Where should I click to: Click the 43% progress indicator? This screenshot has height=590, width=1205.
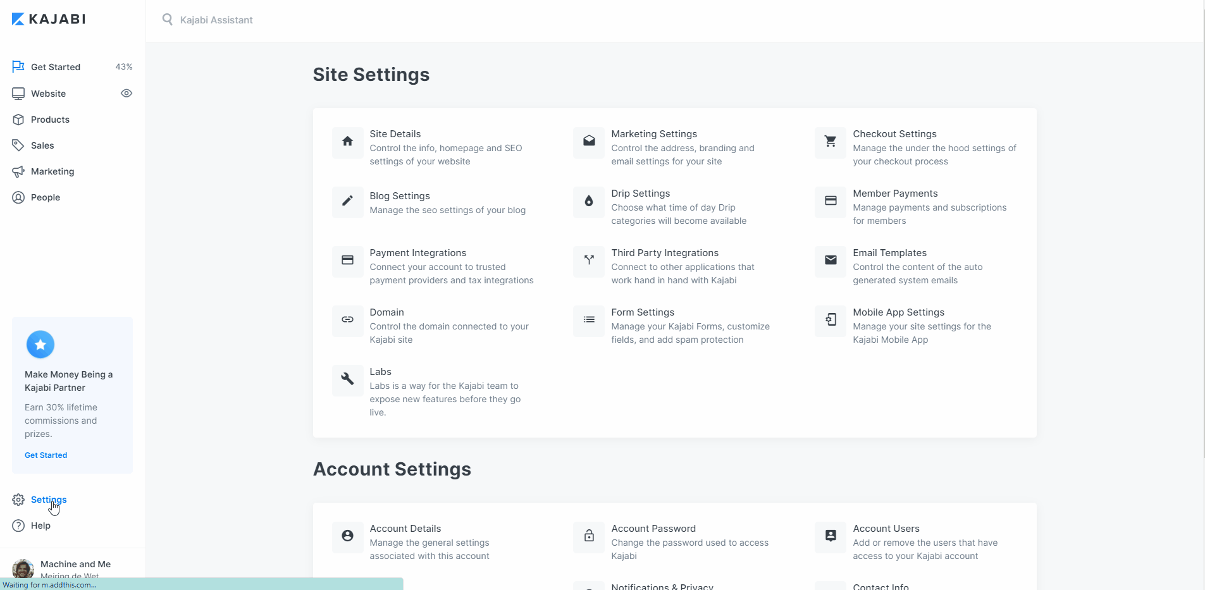coord(124,67)
